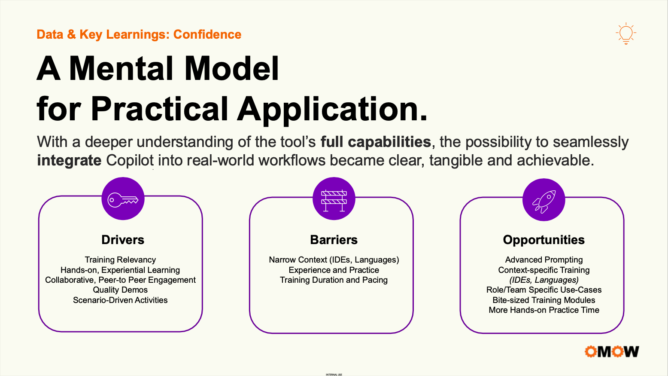The width and height of the screenshot is (668, 376).
Task: Select 'Narrow Context (IDEs, Languages)' line
Action: pyautogui.click(x=334, y=260)
